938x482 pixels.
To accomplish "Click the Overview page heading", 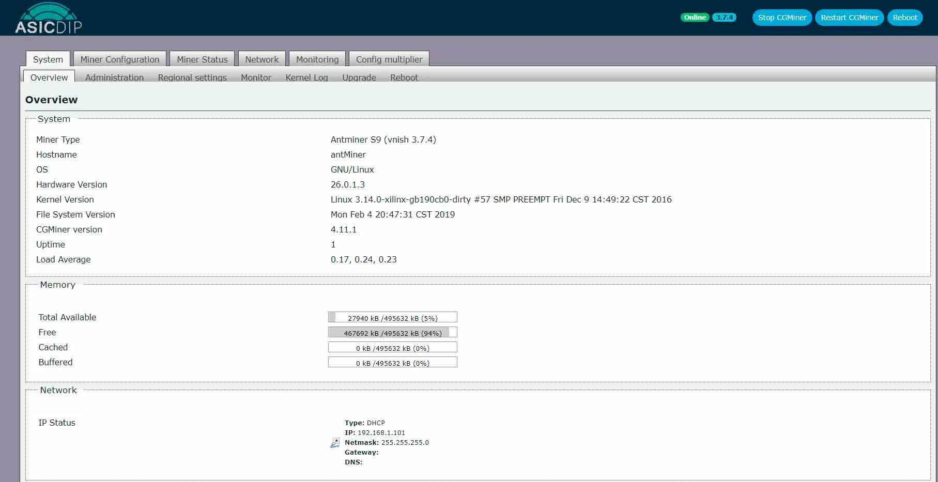I will click(x=51, y=100).
